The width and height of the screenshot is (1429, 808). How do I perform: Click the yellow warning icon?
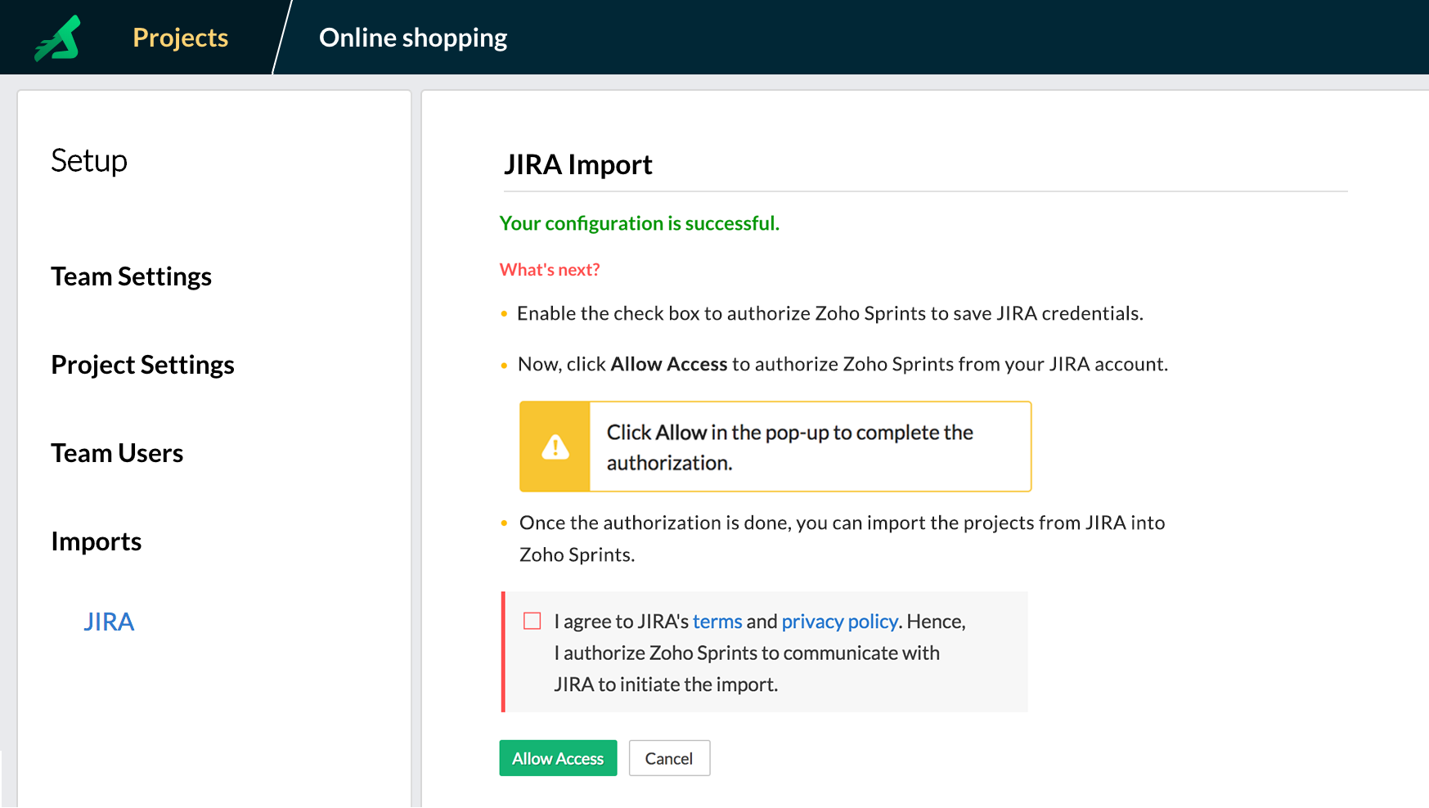click(x=555, y=447)
